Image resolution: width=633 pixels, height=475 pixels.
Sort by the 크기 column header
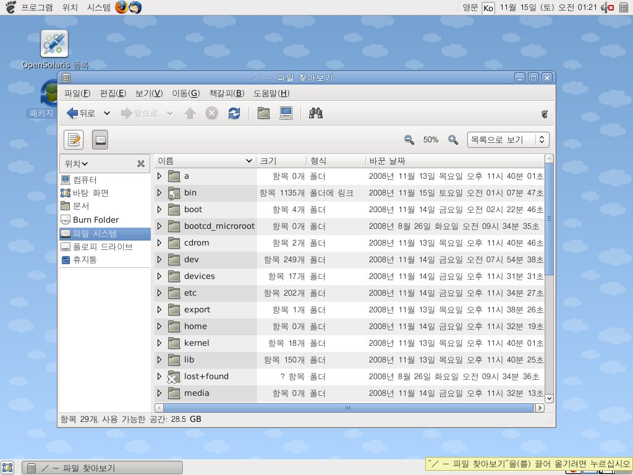pyautogui.click(x=281, y=161)
